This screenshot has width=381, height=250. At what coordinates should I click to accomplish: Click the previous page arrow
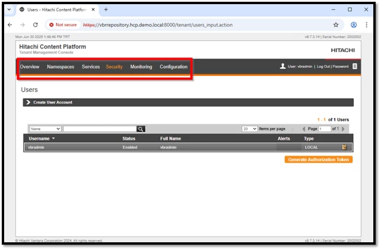[303, 129]
